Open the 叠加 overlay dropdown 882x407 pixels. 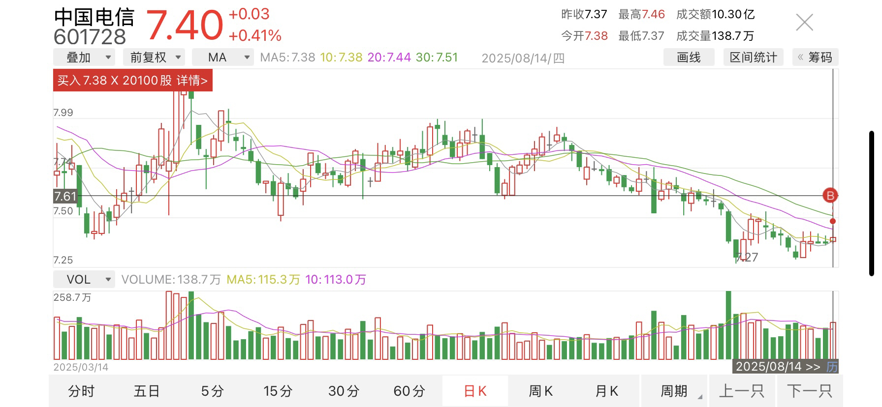pos(84,58)
